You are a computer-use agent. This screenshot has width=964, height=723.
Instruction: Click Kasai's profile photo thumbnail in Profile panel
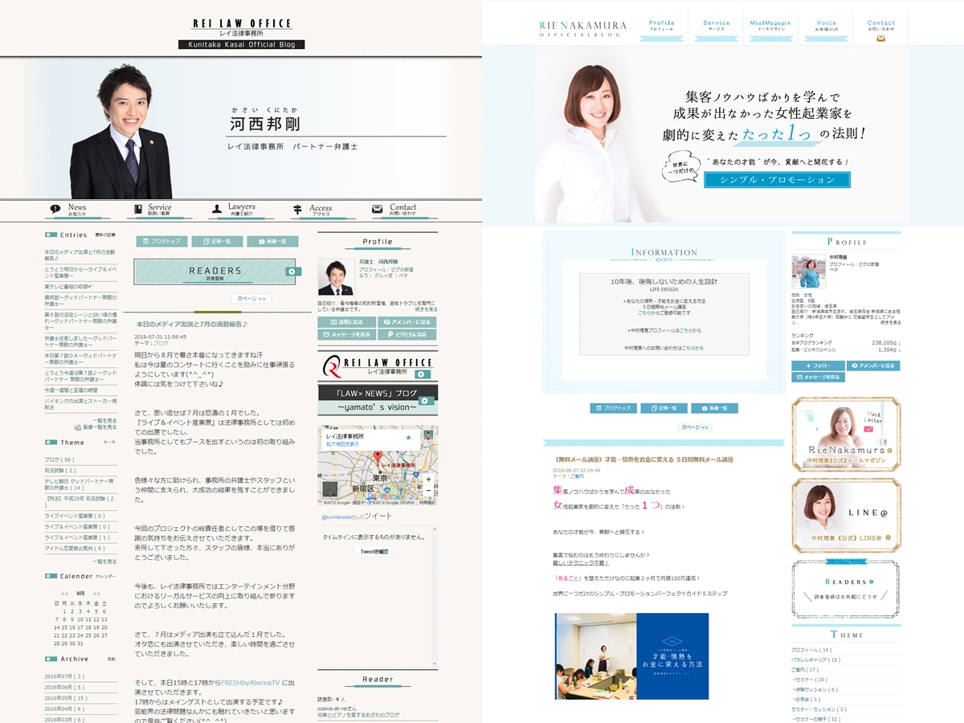(337, 277)
